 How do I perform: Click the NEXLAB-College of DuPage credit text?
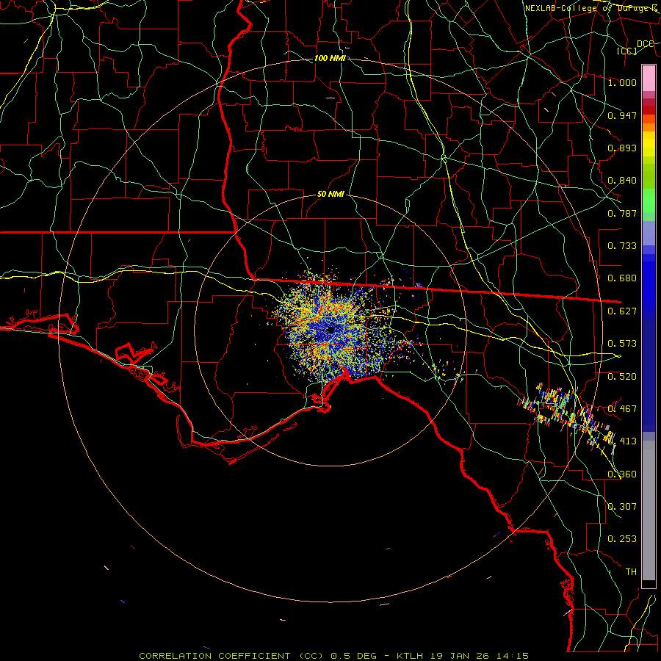coord(591,8)
